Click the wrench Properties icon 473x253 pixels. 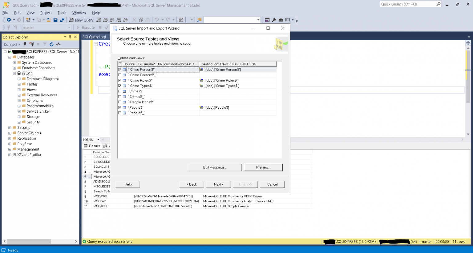click(274, 20)
